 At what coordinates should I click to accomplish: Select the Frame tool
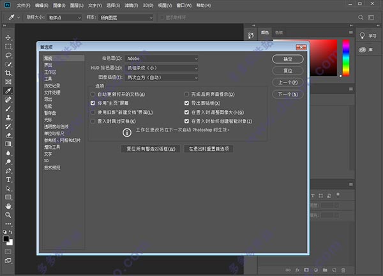pyautogui.click(x=8, y=82)
